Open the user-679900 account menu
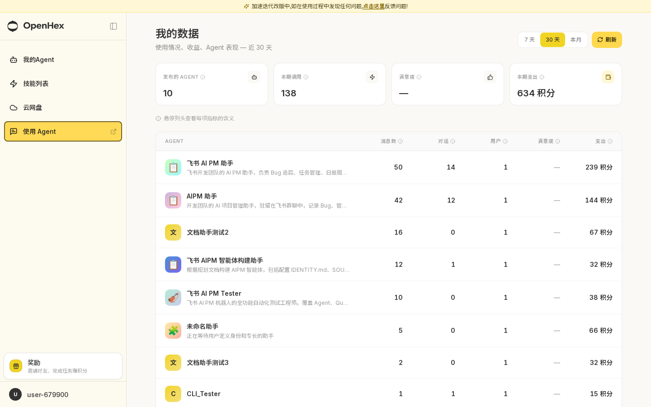 click(x=63, y=394)
